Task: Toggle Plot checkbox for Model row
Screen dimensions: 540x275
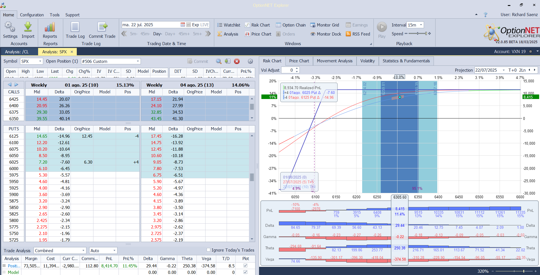Action: pos(246,272)
